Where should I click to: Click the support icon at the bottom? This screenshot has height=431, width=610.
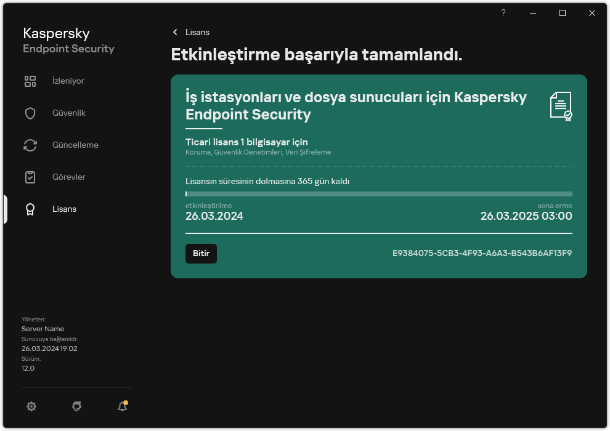pyautogui.click(x=76, y=406)
